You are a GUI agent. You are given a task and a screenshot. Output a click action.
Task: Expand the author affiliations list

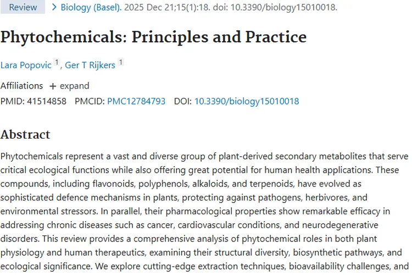point(74,86)
